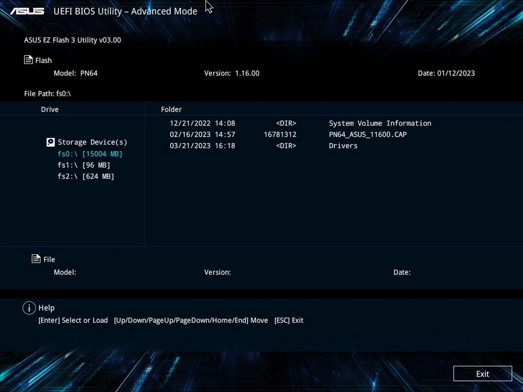
Task: Click the 12/21/2022 14:08 date entry
Action: pyautogui.click(x=202, y=123)
